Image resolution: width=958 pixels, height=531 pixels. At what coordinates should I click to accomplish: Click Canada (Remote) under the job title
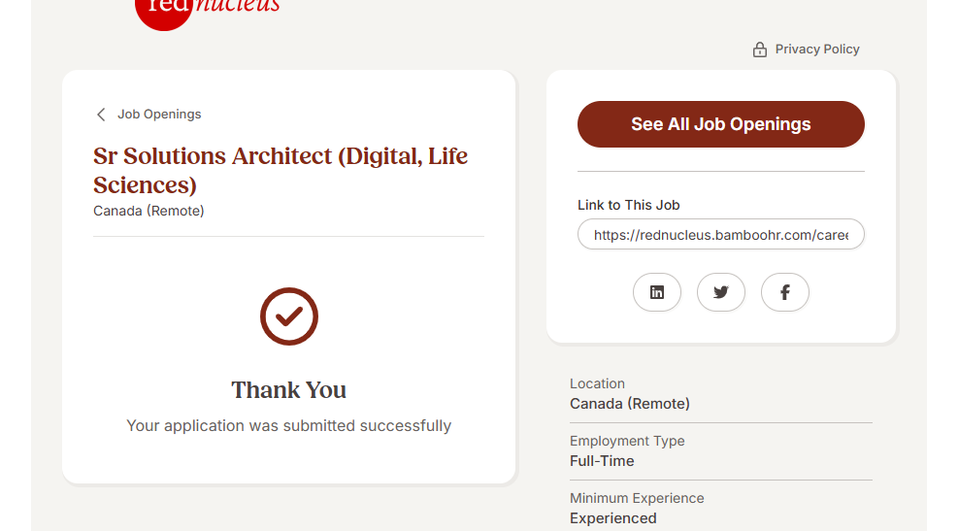click(x=149, y=211)
